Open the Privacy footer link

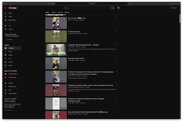[10, 104]
